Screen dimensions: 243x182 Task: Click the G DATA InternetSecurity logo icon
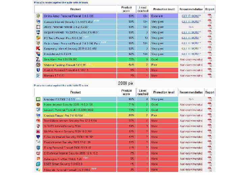(x=38, y=126)
